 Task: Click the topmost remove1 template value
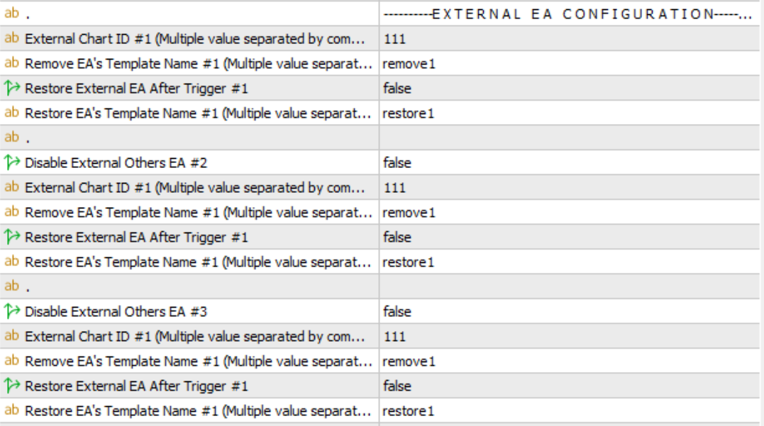pos(409,64)
